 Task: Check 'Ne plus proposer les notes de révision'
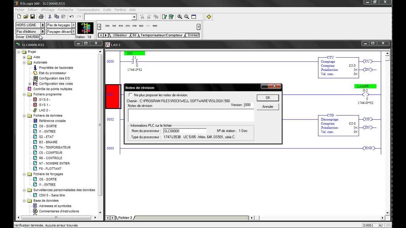131,95
